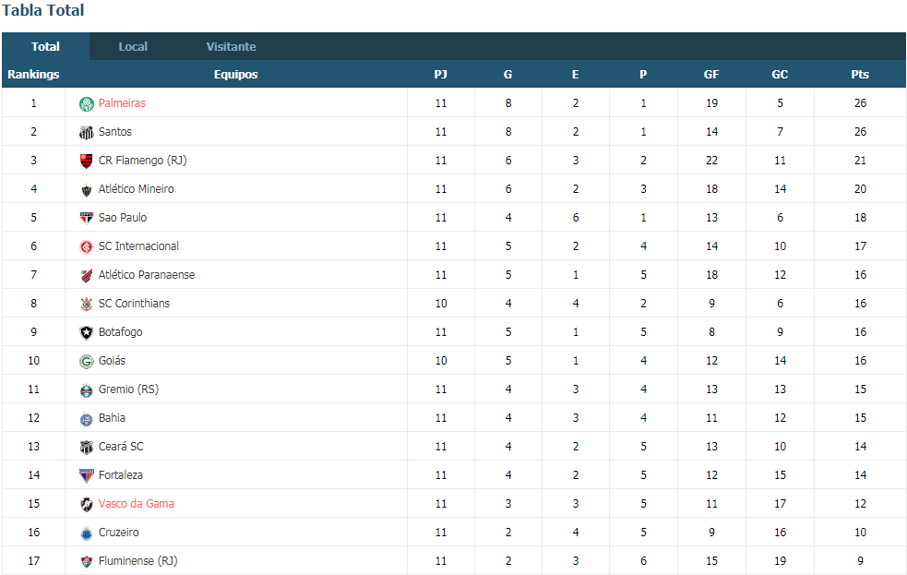This screenshot has height=575, width=907.
Task: Switch to the Visitante tab
Action: [x=231, y=47]
